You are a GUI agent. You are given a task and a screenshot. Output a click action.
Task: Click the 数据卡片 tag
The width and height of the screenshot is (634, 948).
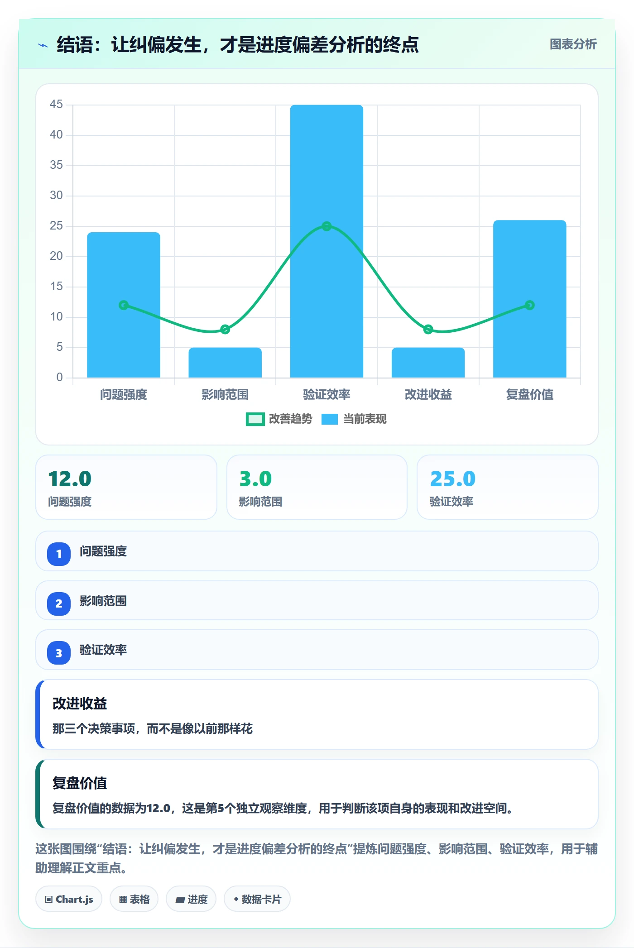257,899
